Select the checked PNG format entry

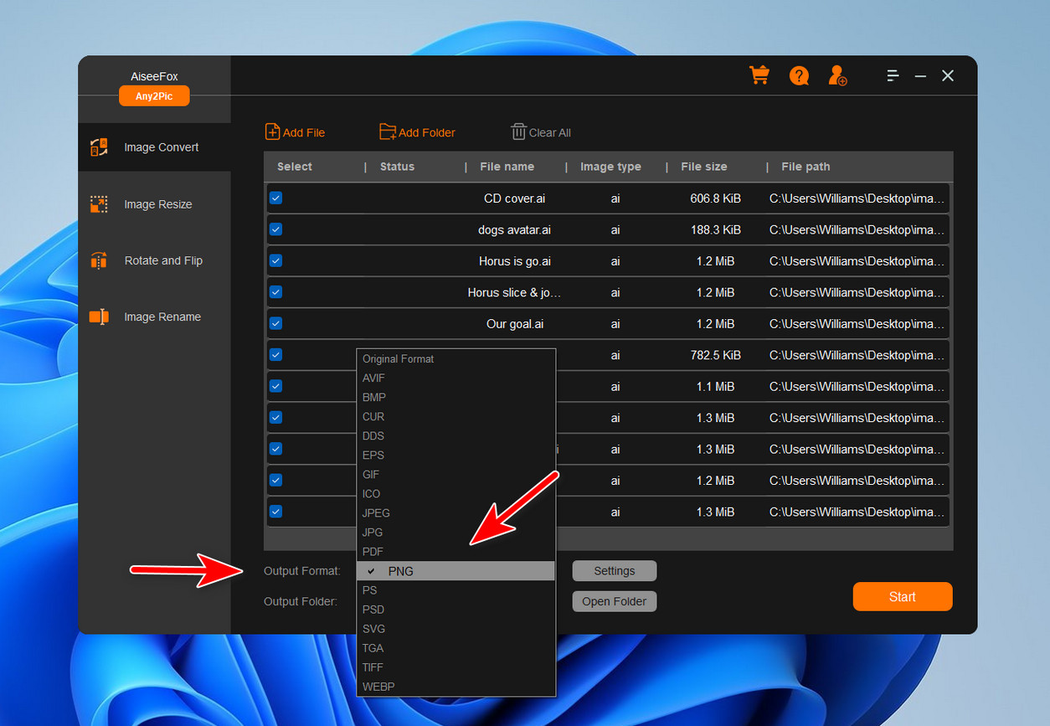pos(456,571)
